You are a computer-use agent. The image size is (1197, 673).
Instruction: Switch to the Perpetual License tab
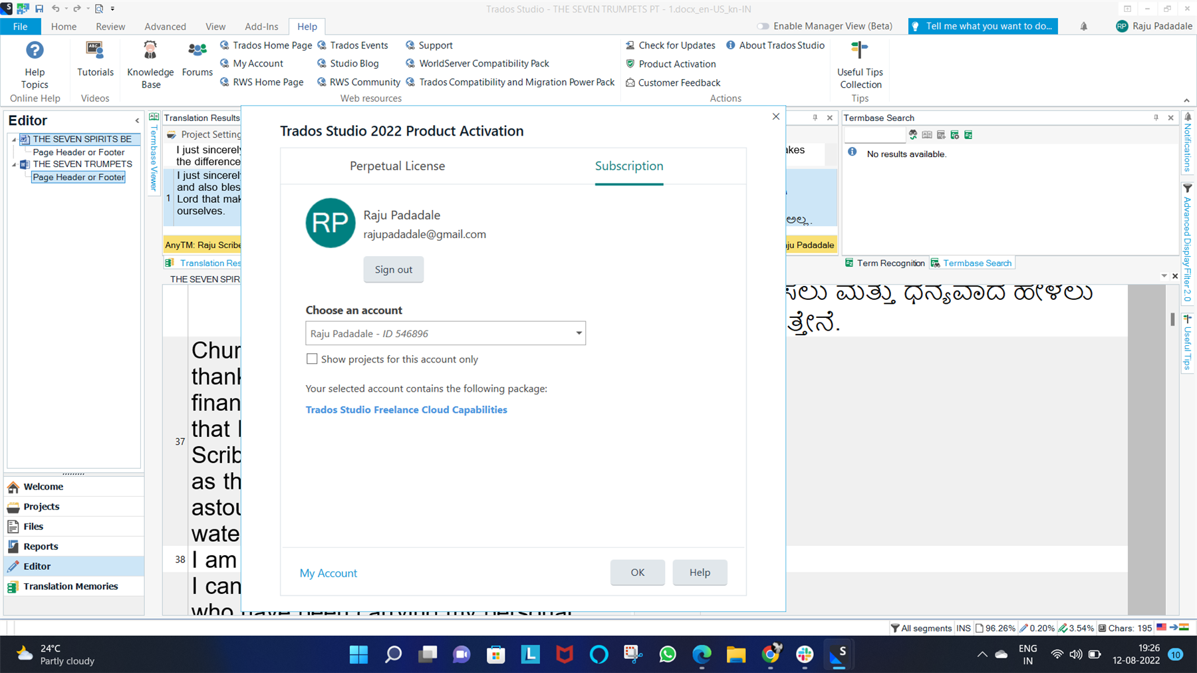click(x=397, y=166)
